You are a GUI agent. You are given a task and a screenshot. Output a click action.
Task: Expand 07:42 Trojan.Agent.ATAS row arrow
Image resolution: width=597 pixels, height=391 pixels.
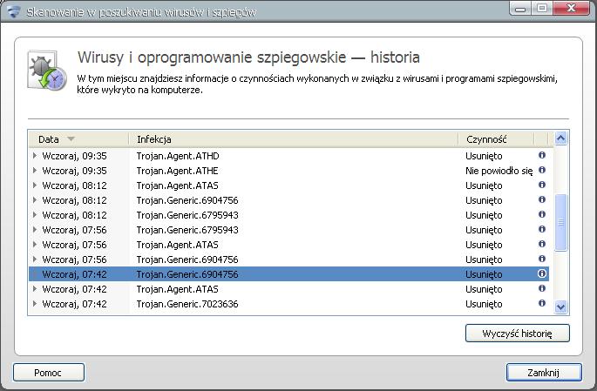tap(35, 289)
